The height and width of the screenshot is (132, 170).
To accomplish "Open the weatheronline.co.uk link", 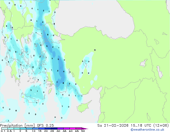I will (147, 130).
